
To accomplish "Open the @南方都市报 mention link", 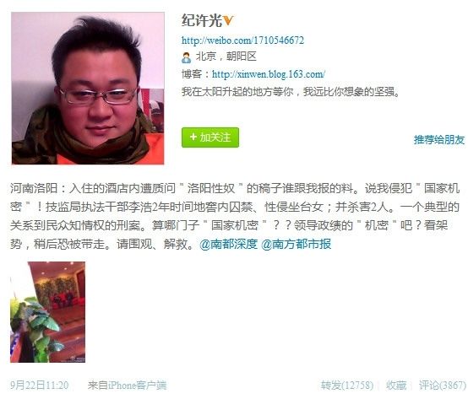I will click(296, 244).
